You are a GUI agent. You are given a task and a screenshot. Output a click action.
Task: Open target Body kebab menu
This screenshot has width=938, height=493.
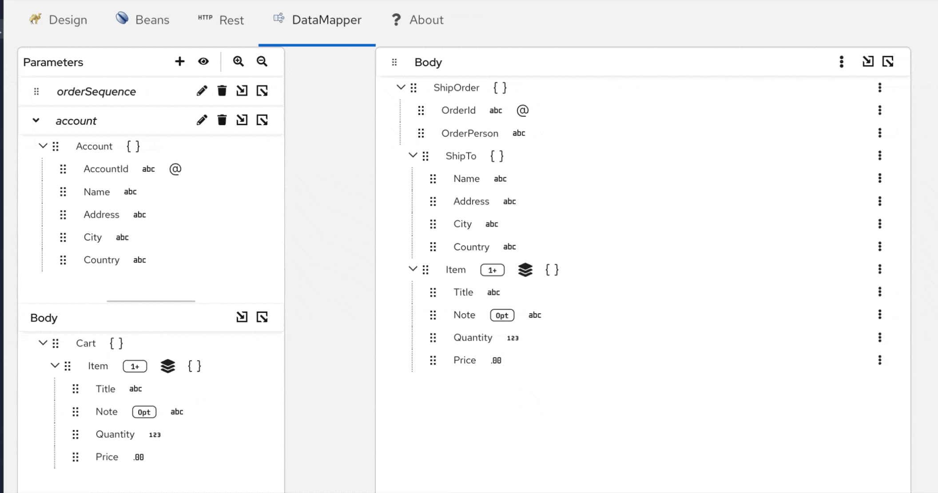point(841,62)
